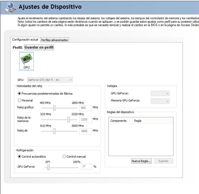The width and height of the screenshot is (199, 194).
Task: Open the Perfiles almacenados tab
Action: pyautogui.click(x=55, y=40)
